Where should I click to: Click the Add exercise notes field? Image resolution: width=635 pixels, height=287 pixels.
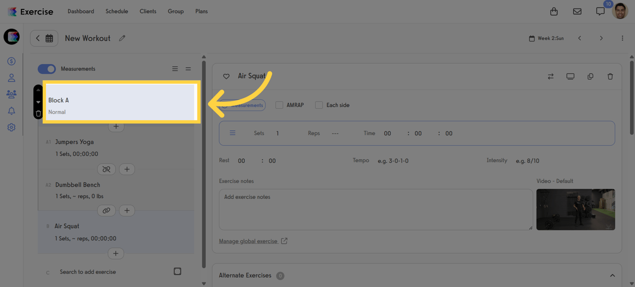[374, 209]
